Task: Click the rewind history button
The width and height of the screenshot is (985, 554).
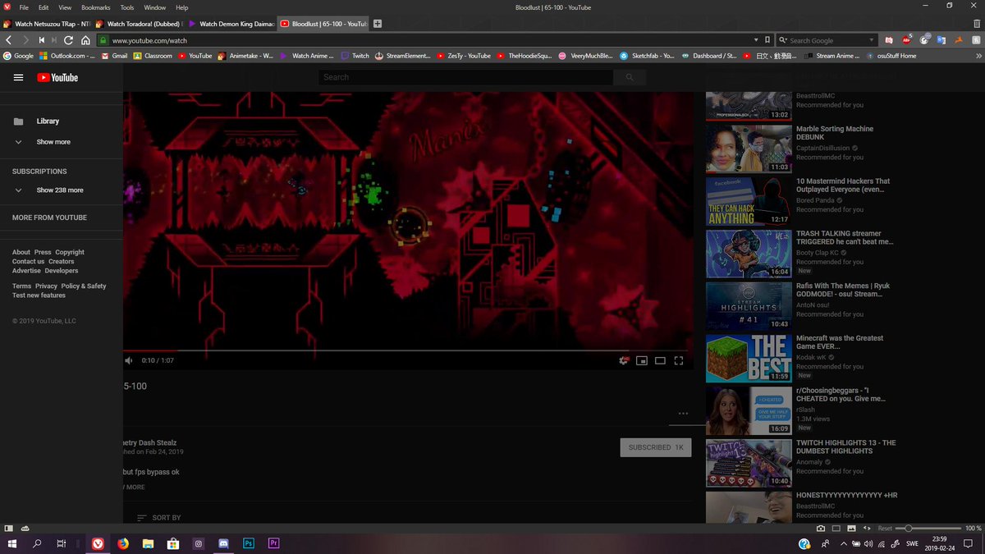Action: [41, 39]
